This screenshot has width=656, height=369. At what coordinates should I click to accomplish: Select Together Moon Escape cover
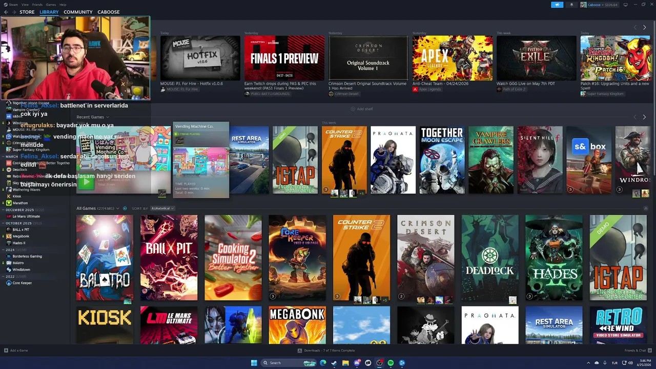(x=442, y=160)
